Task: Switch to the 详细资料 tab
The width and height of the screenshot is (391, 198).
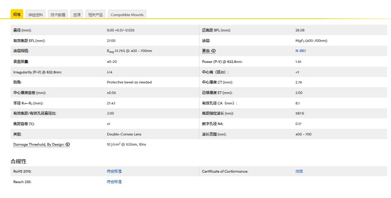Action: 36,15
